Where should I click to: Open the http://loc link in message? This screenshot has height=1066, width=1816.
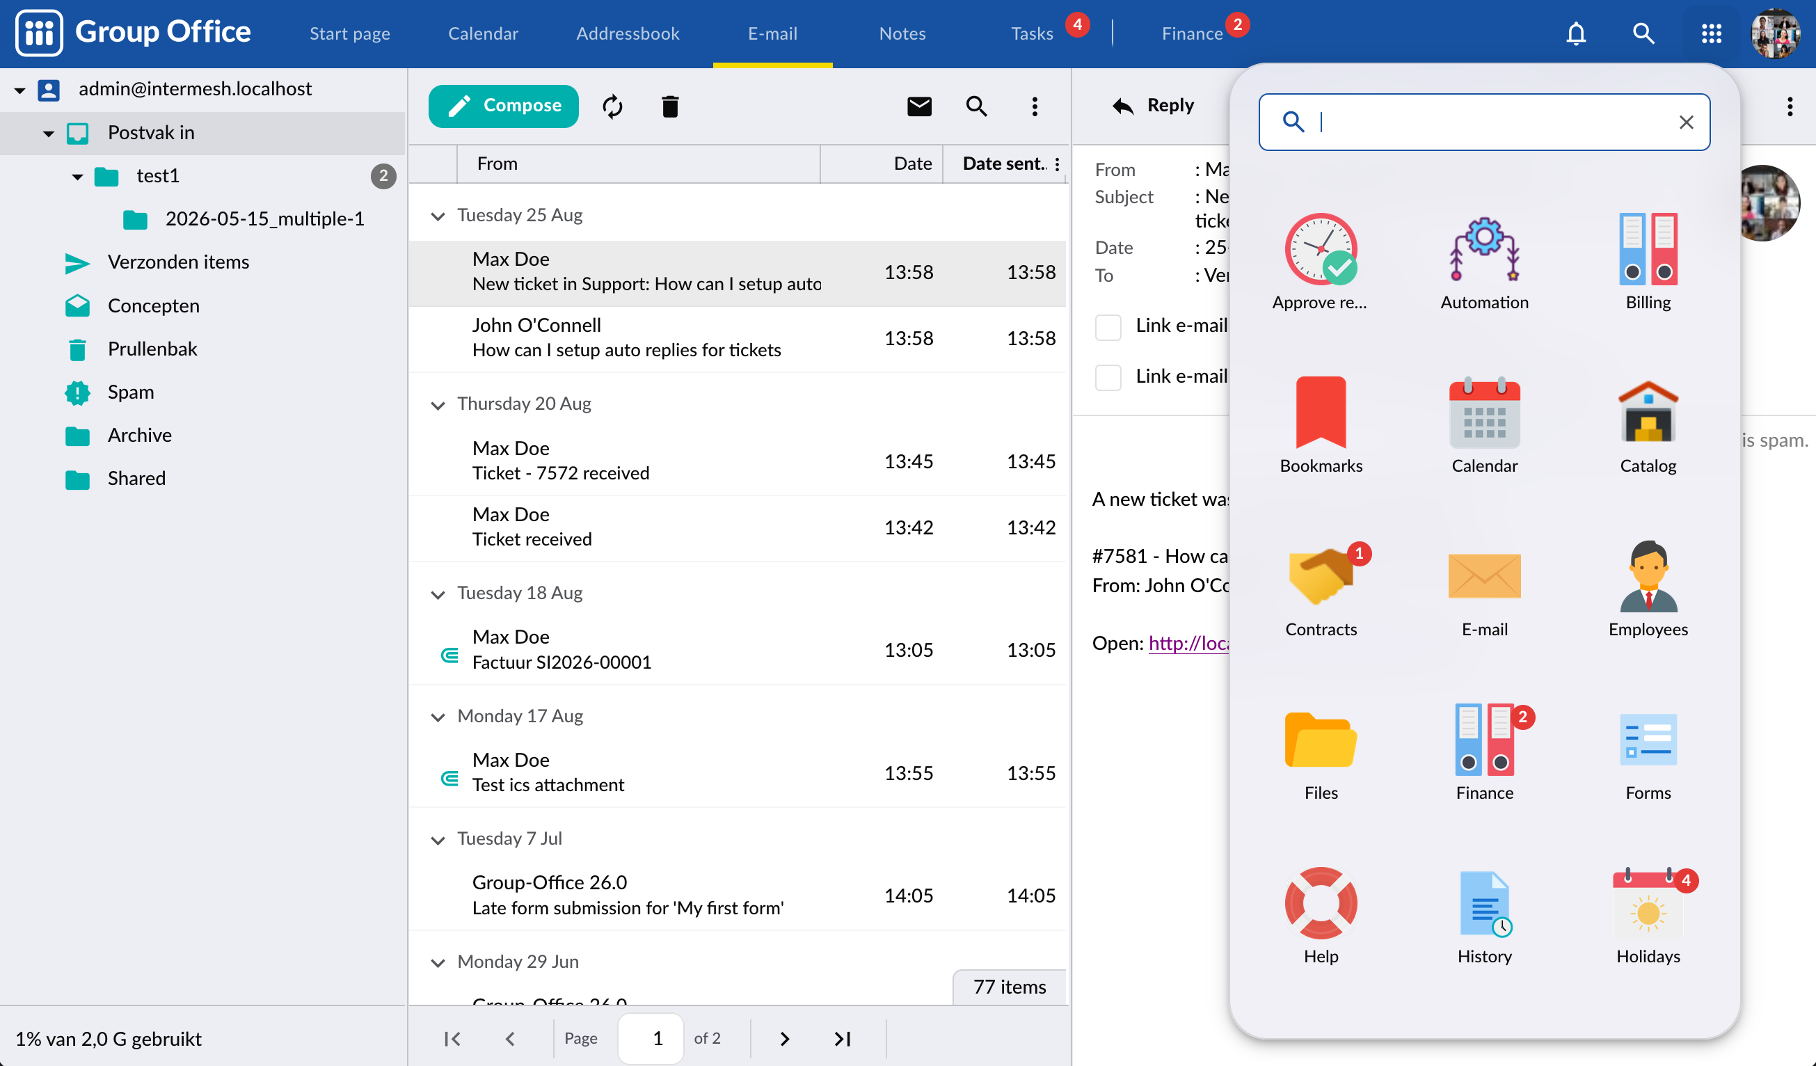[1188, 643]
